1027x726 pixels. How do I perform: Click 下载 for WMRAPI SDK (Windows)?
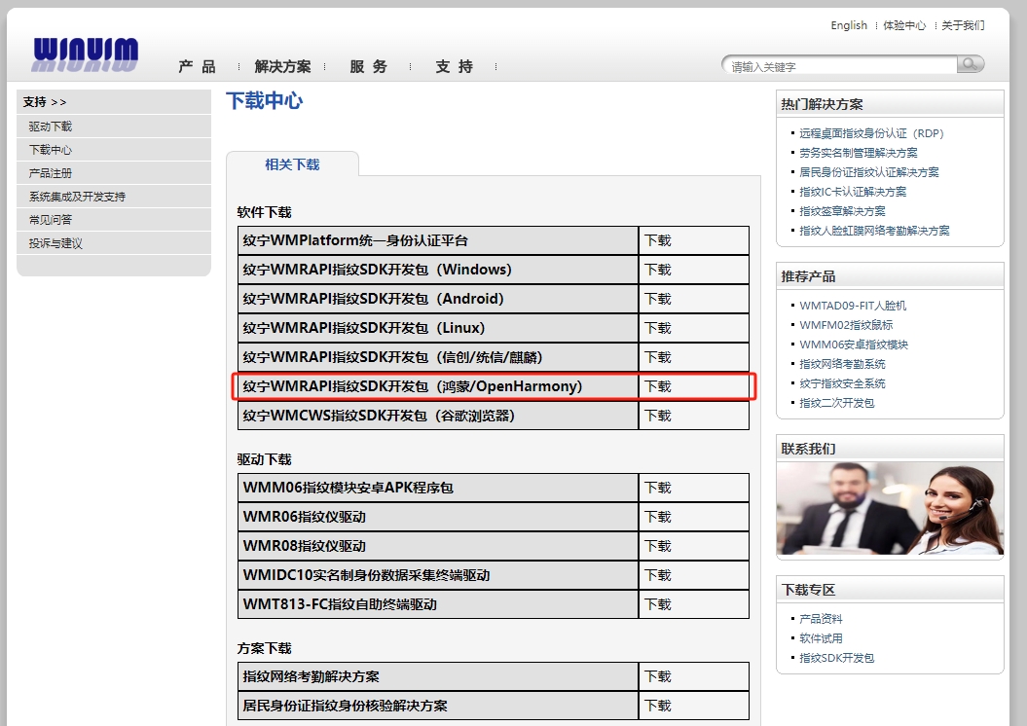pos(658,270)
